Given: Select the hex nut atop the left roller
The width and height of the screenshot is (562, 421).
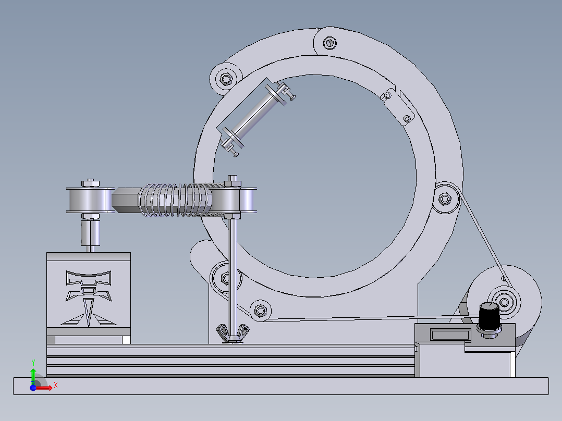Looking at the screenshot, I should click(x=90, y=183).
